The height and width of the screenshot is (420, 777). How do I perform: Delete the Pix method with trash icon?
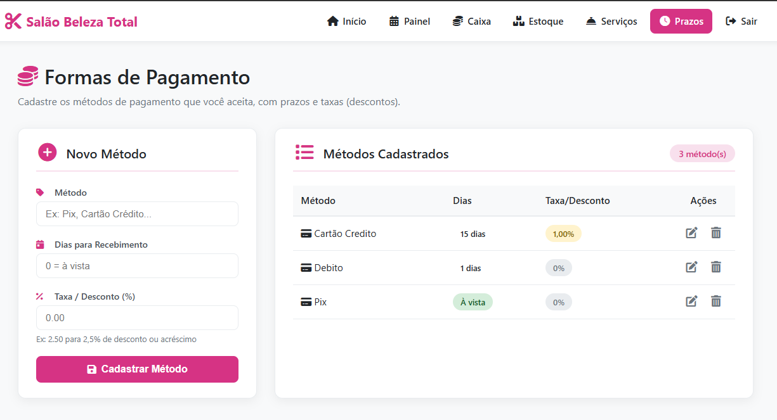point(716,302)
